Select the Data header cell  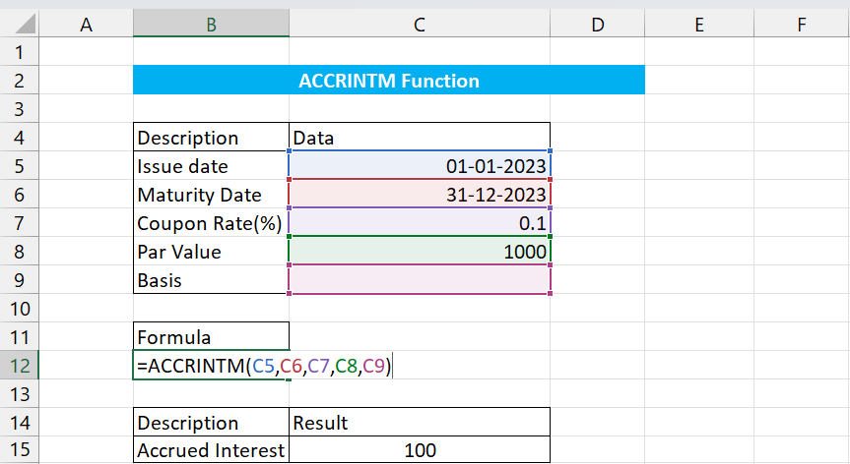(x=419, y=138)
